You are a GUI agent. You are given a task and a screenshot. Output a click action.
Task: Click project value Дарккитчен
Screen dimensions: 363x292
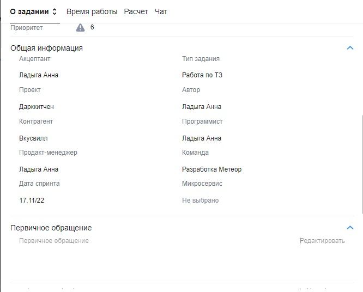point(37,107)
